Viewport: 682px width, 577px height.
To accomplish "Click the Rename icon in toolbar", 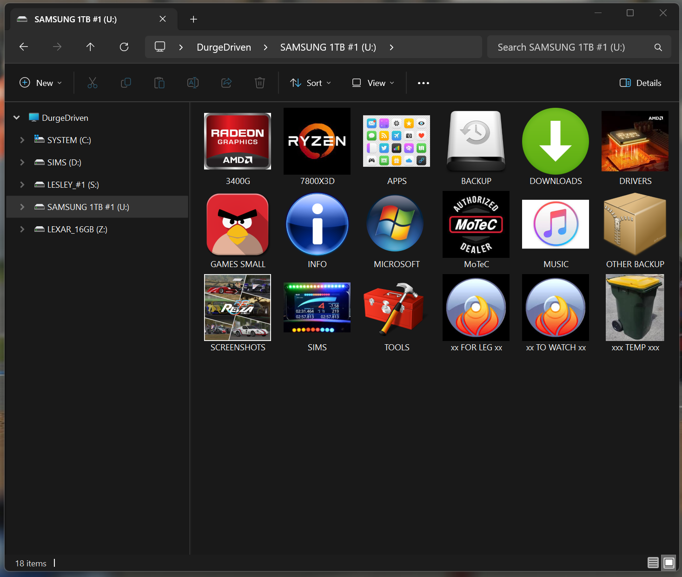I will pyautogui.click(x=193, y=83).
